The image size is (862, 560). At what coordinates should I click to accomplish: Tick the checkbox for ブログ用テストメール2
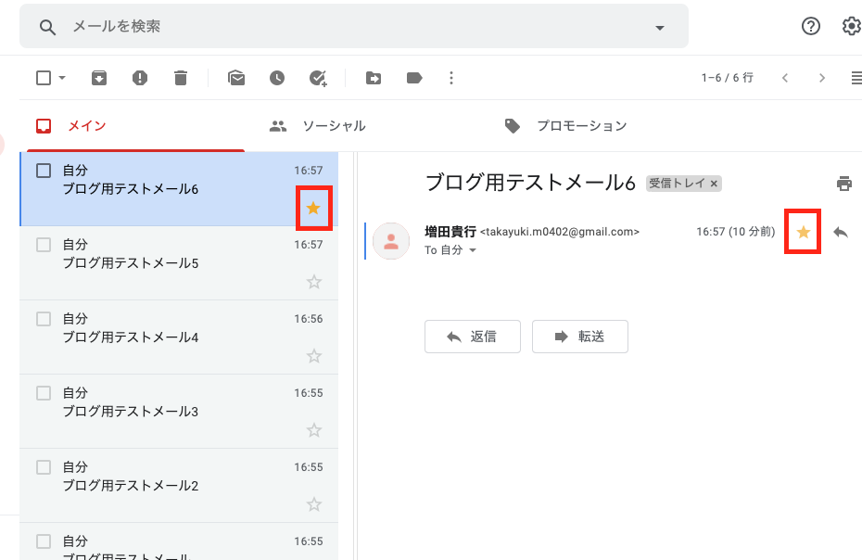44,467
